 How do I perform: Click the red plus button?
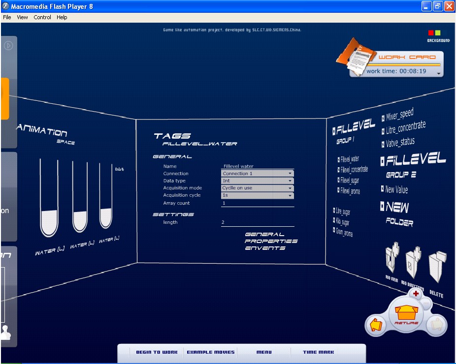pyautogui.click(x=416, y=294)
